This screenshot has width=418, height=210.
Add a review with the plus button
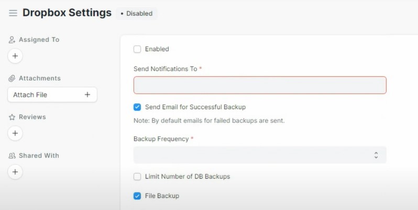[15, 133]
